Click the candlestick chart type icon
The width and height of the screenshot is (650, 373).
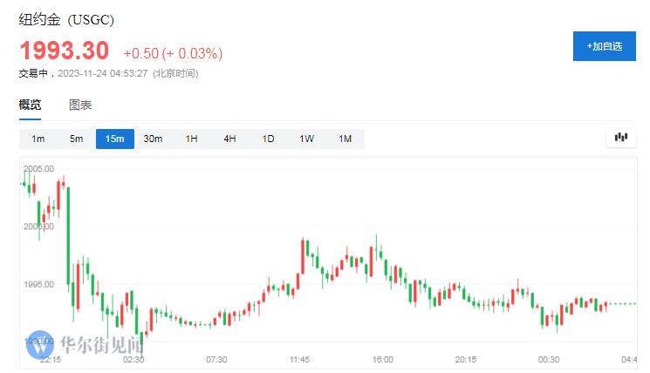(621, 138)
